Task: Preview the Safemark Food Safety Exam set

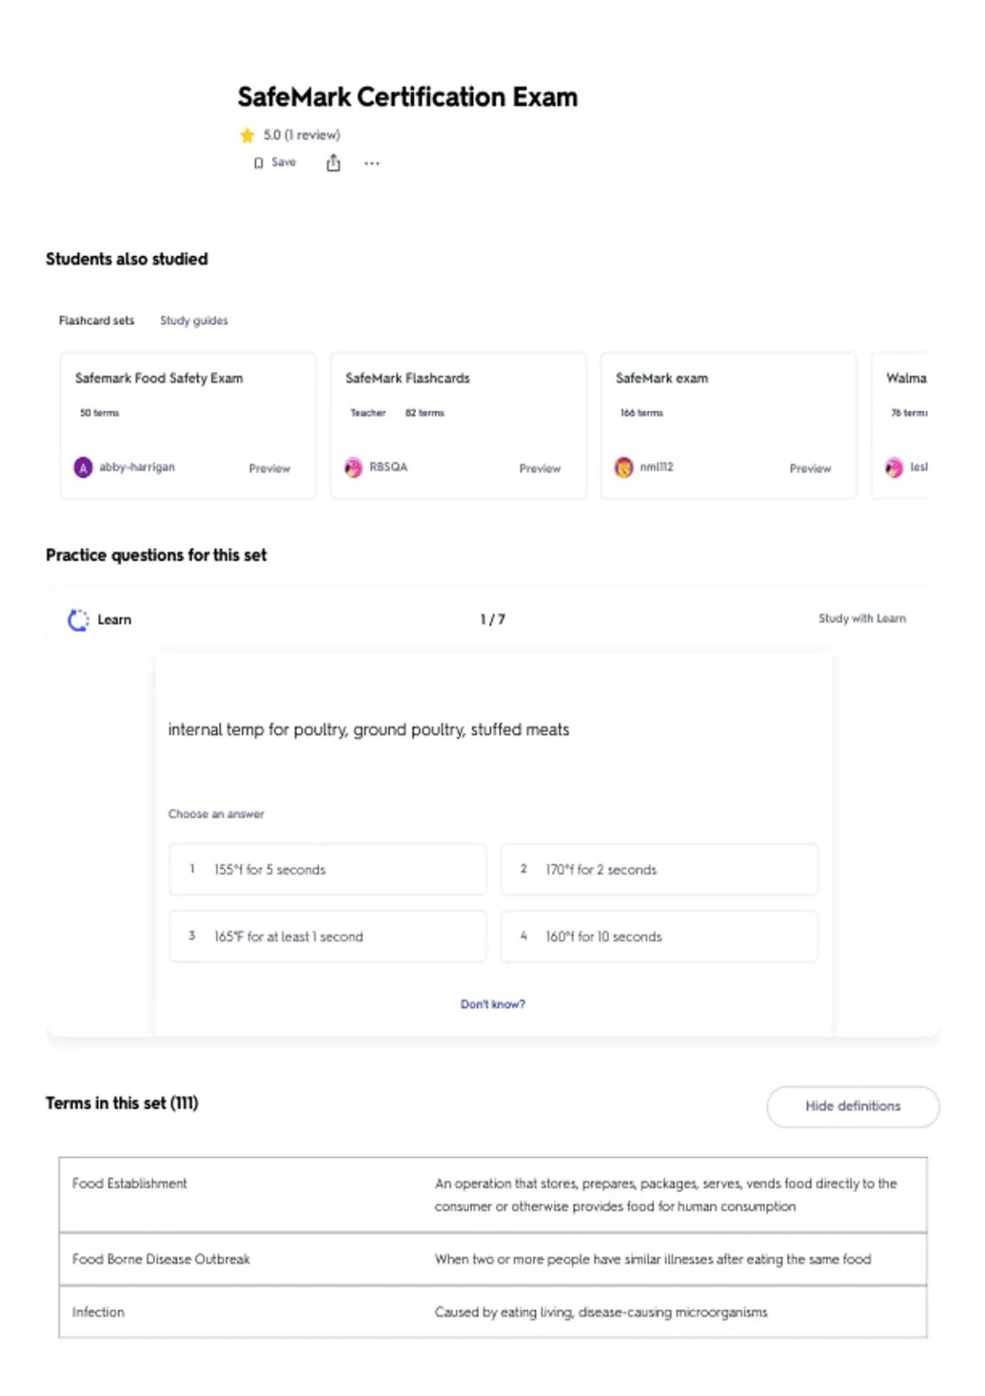Action: pyautogui.click(x=269, y=468)
